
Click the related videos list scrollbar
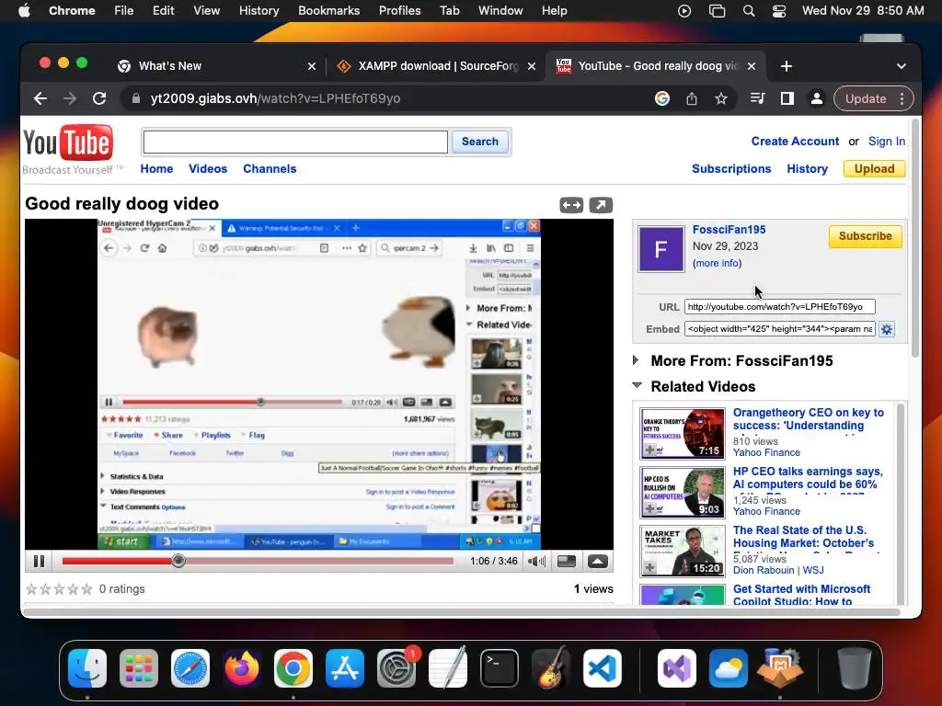900,505
